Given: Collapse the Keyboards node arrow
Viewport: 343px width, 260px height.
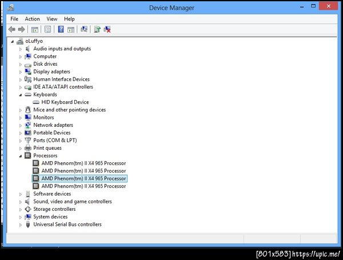Looking at the screenshot, I should pyautogui.click(x=21, y=95).
